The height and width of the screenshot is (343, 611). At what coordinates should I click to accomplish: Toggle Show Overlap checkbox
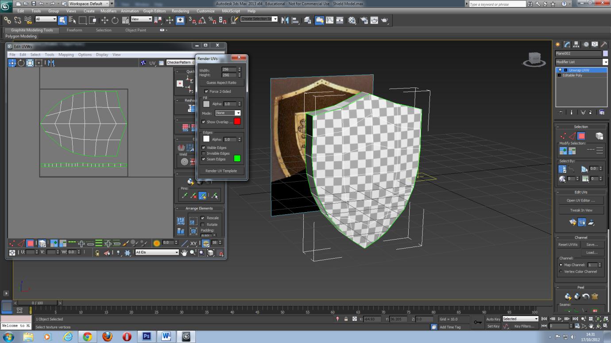(204, 122)
